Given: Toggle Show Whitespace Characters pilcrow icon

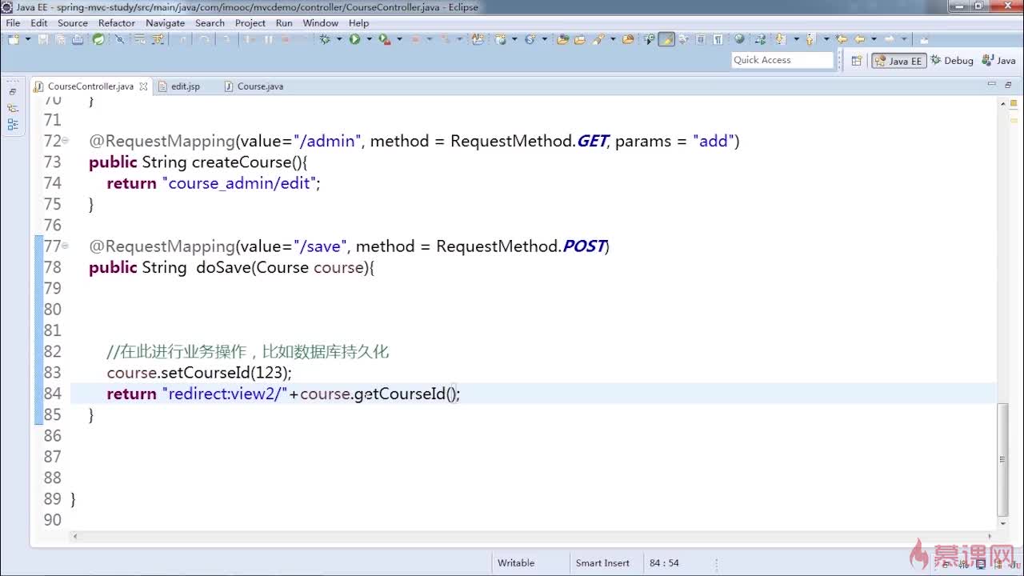Looking at the screenshot, I should (718, 39).
